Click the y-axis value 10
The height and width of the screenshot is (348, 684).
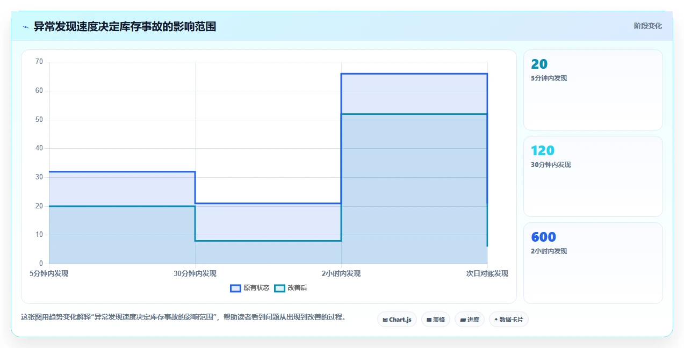(x=39, y=235)
